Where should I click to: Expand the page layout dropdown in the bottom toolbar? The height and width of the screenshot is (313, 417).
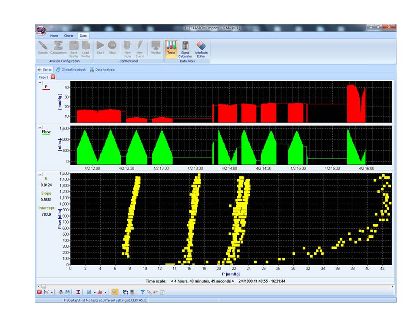(94, 292)
